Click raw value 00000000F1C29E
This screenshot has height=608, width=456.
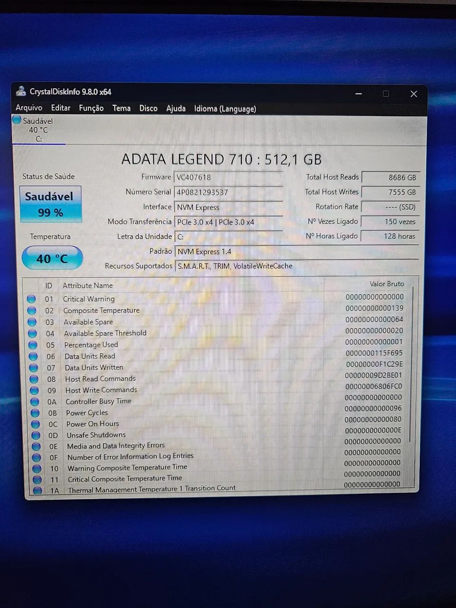coord(374,364)
